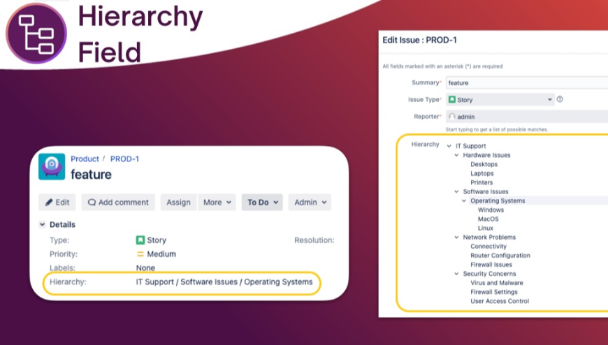Select Firewall Settings tree item
The image size is (608, 345).
point(494,292)
